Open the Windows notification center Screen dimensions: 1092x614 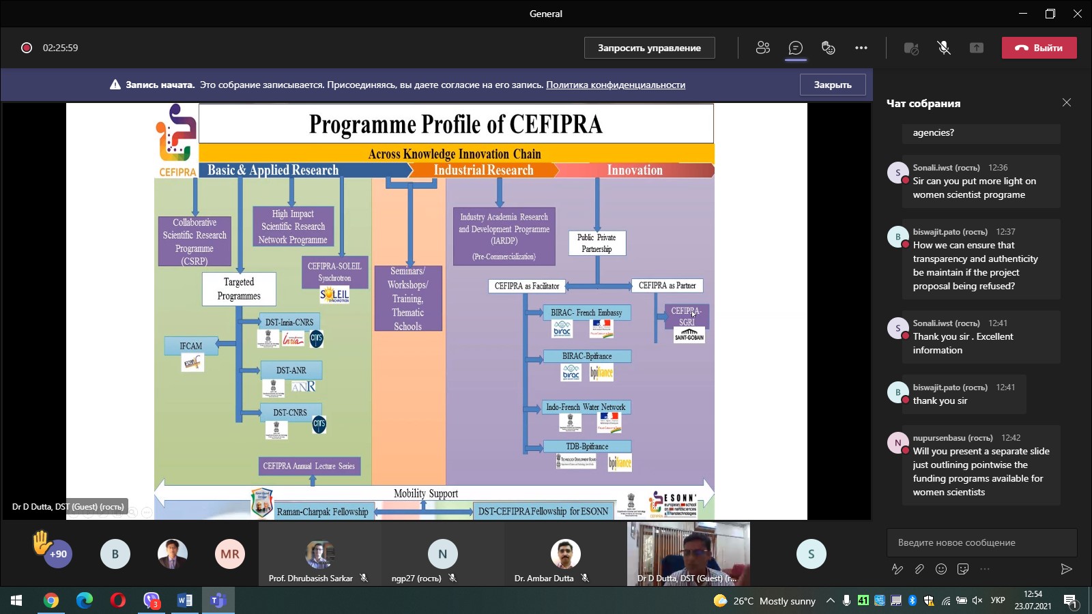(1072, 601)
